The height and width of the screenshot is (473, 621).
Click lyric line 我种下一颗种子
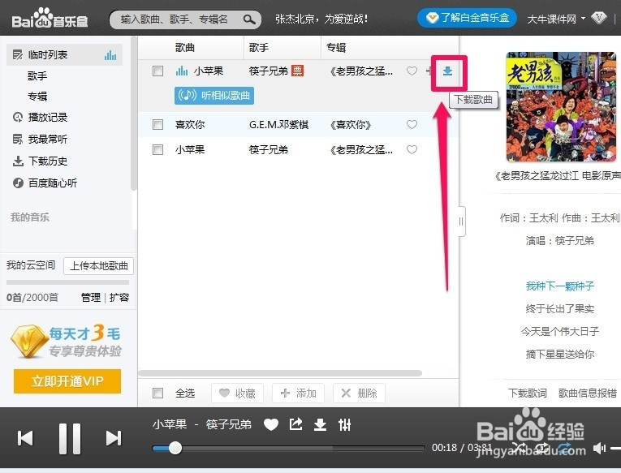tap(559, 286)
